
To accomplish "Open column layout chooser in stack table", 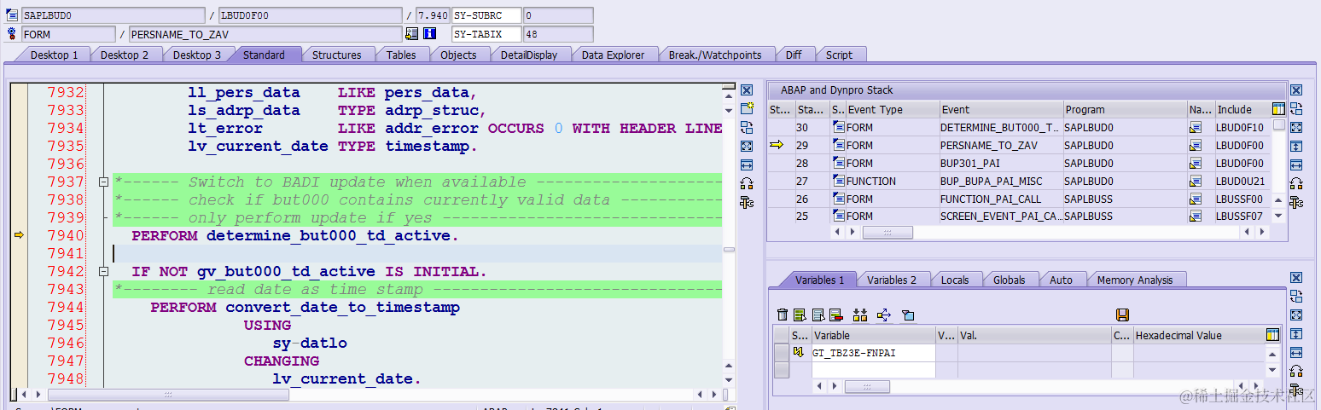I will [1278, 109].
